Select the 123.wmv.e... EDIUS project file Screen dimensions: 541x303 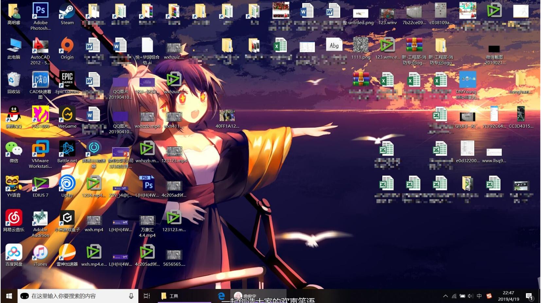(x=388, y=49)
